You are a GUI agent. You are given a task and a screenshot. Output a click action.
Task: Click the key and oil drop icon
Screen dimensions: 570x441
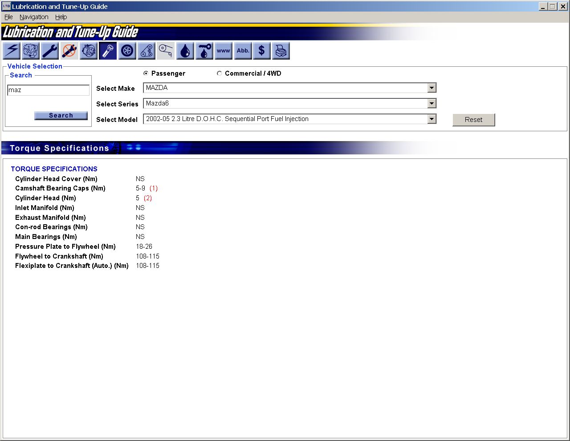(x=204, y=51)
